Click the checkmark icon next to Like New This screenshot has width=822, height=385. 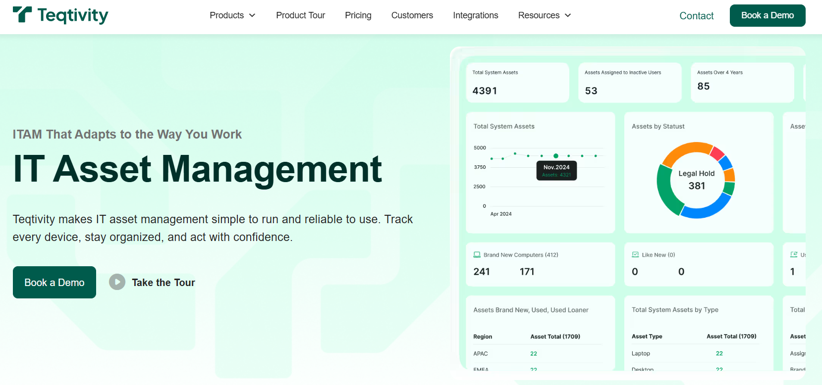click(x=635, y=255)
